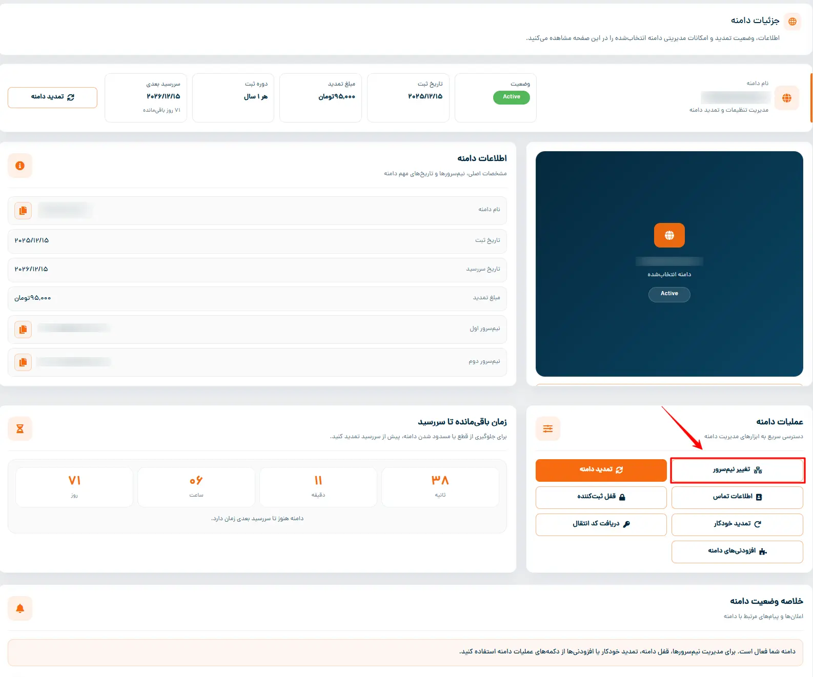Image resolution: width=813 pixels, height=677 pixels.
Task: Click the 'عملیات دامنه' section heading
Action: click(x=780, y=422)
